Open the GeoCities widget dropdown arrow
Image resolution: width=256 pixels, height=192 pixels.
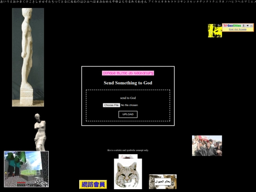pos(247,26)
